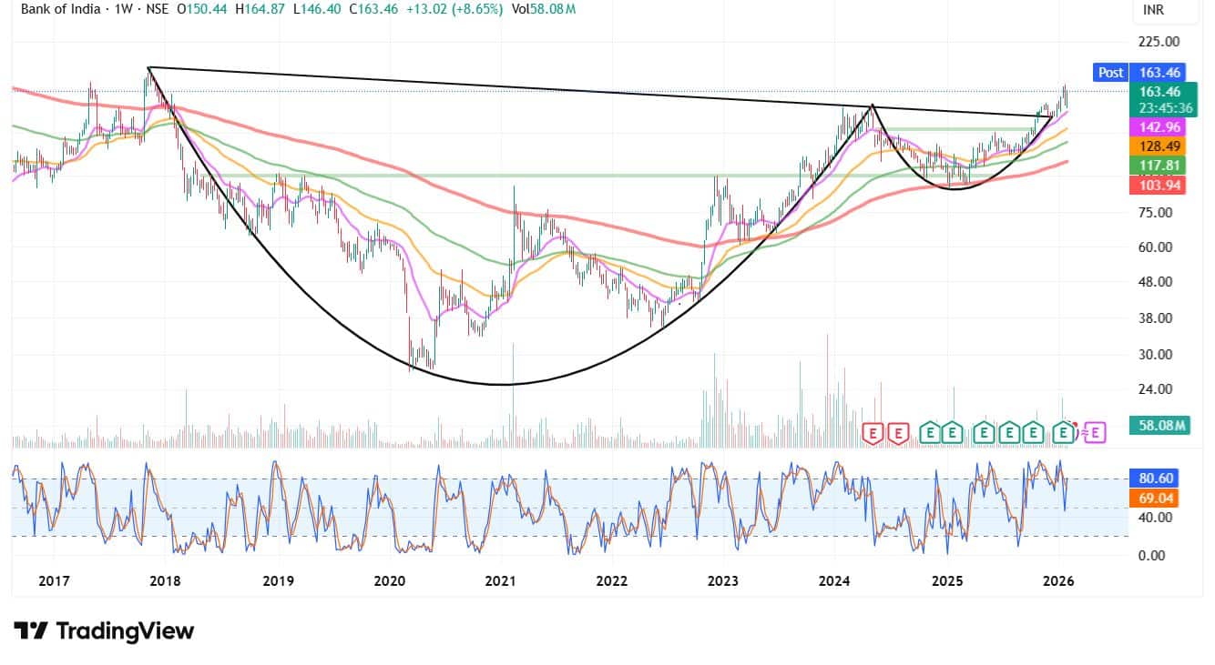
Task: Click the 0.00 oscillator axis label
Action: tap(1153, 555)
